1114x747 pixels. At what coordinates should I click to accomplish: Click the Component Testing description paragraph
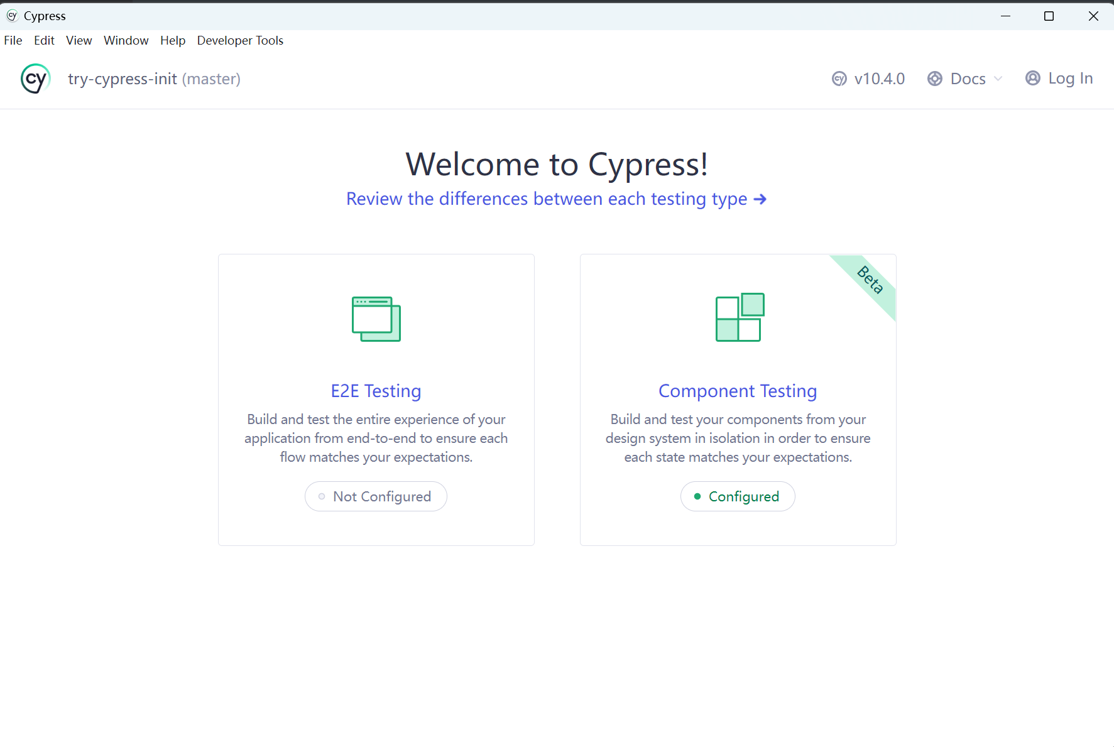click(x=738, y=438)
